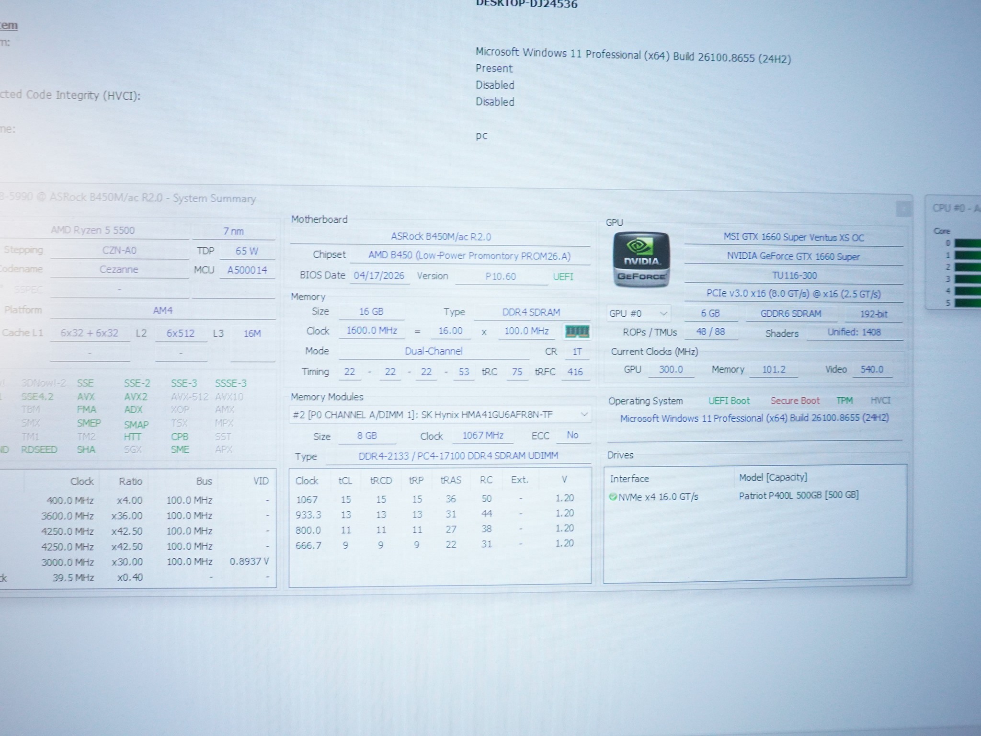The height and width of the screenshot is (736, 981).
Task: Click the BIOS version P10.60 field
Action: pyautogui.click(x=501, y=276)
